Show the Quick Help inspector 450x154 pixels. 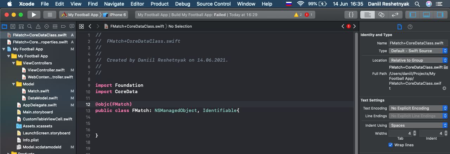point(410,27)
